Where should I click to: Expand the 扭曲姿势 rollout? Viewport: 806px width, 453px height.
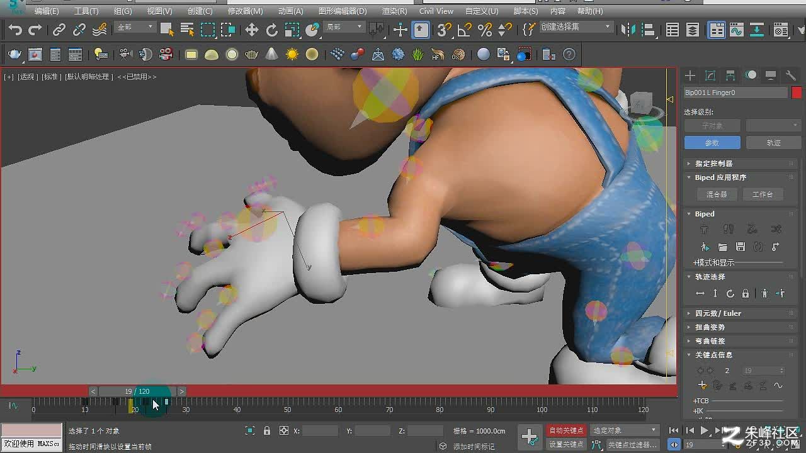pos(741,327)
